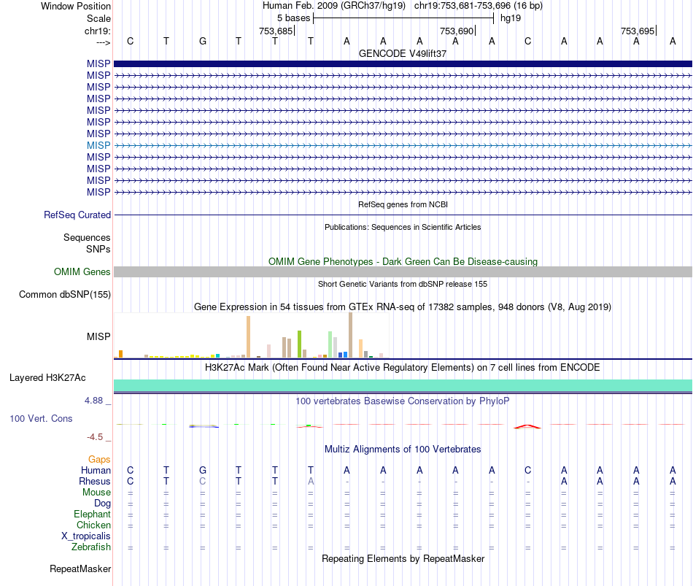The image size is (693, 586).
Task: Click the hg19 label beside scale bar
Action: click(x=511, y=18)
